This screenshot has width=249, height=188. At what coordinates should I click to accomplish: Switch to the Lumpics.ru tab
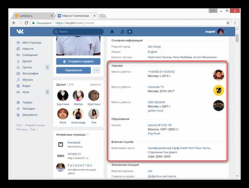pos(33,15)
